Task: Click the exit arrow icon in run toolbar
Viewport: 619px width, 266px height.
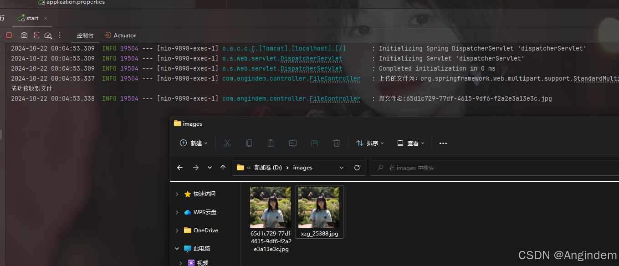Action: [36, 35]
